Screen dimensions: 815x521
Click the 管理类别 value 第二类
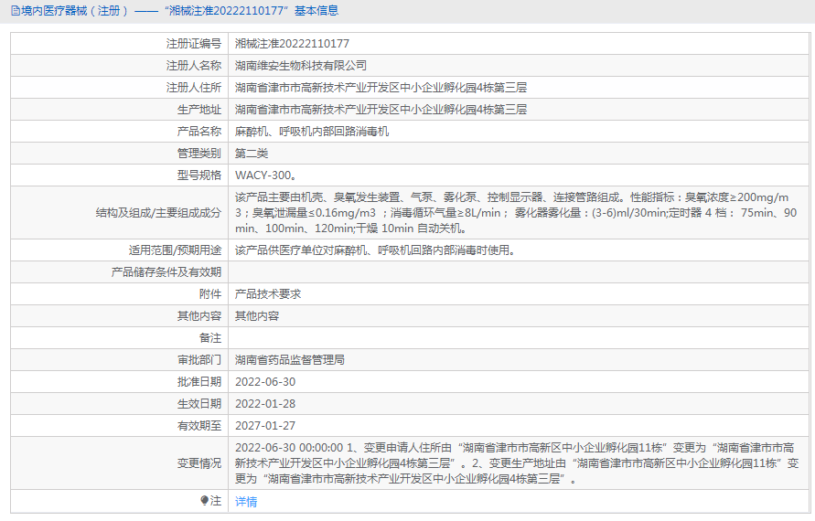pos(252,154)
